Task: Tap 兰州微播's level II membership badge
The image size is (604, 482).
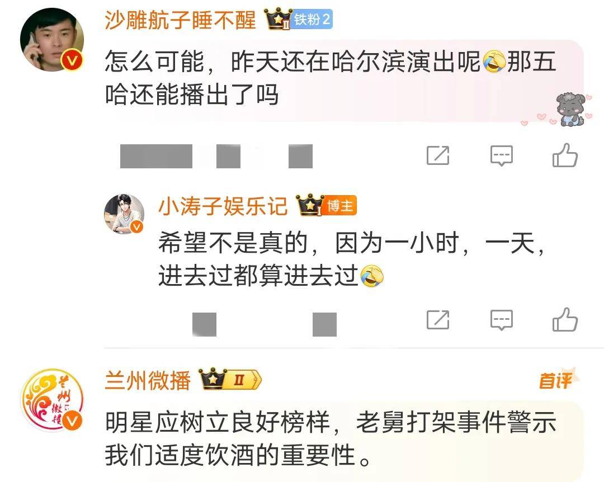Action: tap(243, 380)
